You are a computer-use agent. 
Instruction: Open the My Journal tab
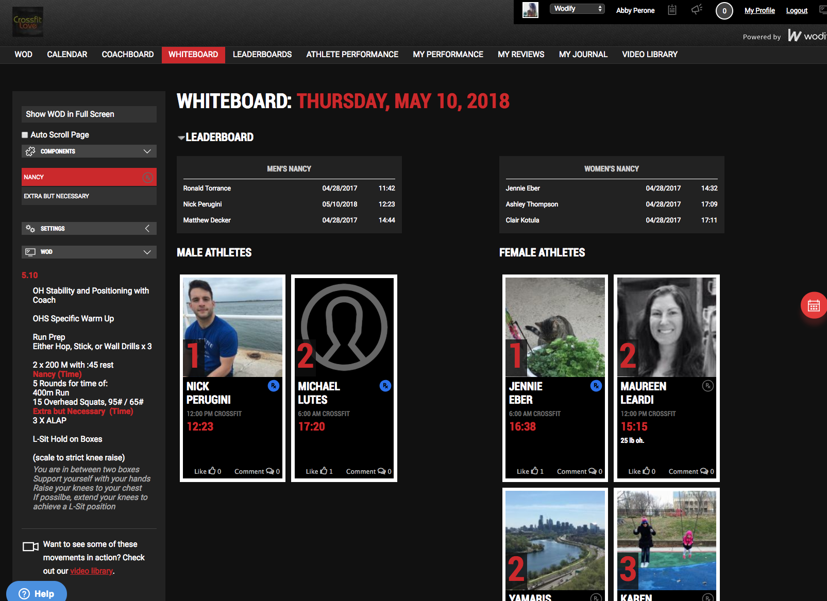tap(583, 55)
